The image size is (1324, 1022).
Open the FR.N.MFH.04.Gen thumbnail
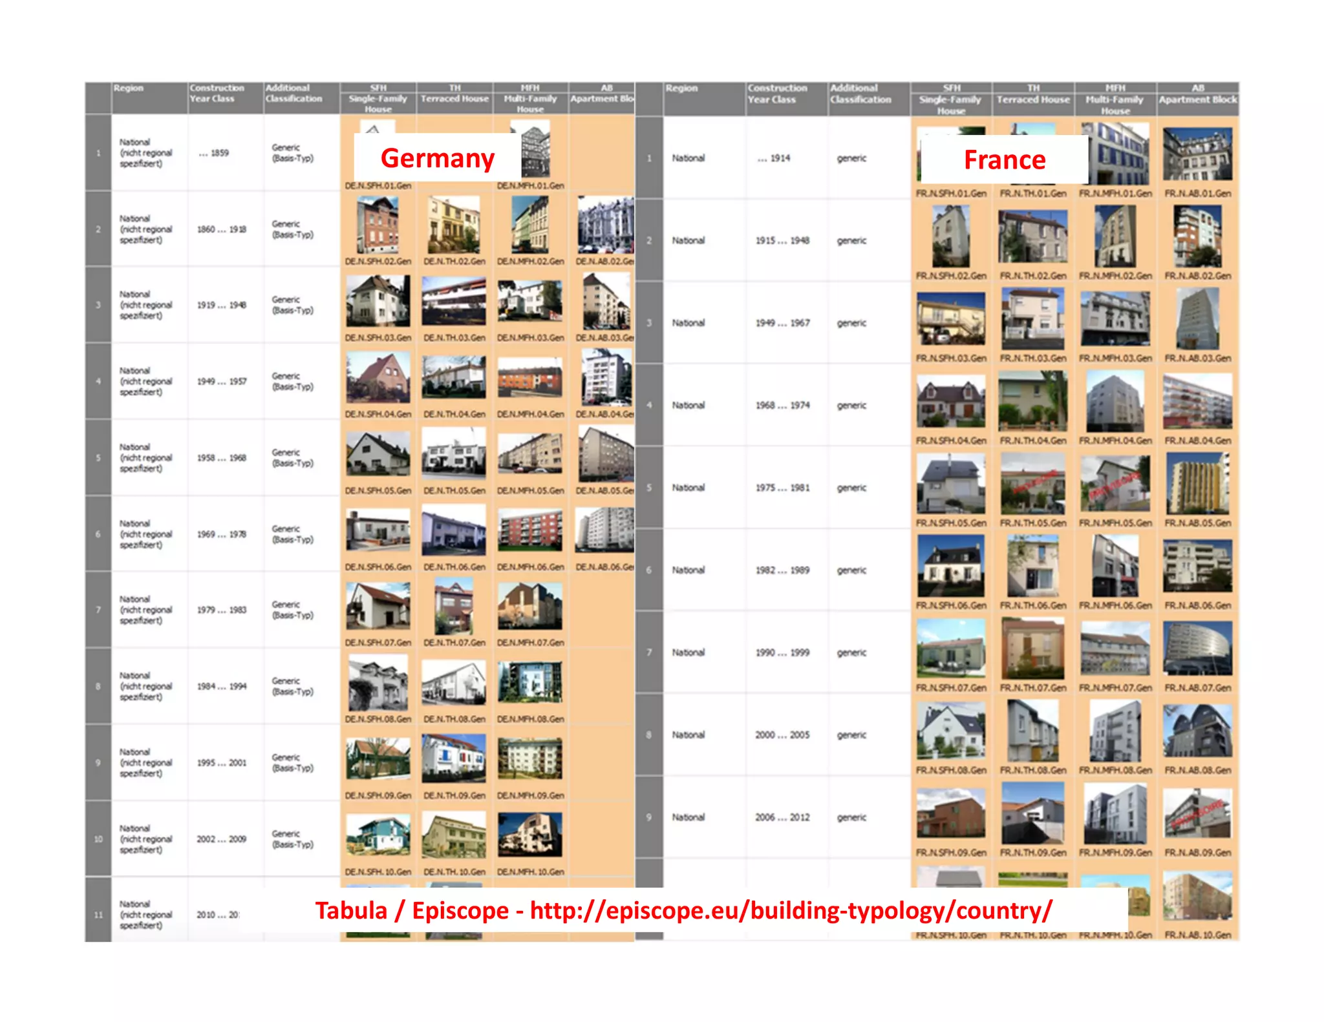coord(1115,401)
